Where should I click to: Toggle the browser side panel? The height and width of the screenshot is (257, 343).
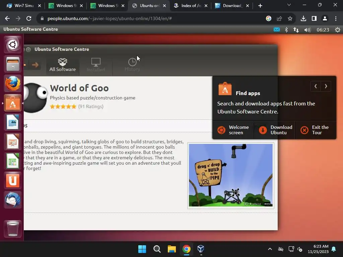[314, 19]
